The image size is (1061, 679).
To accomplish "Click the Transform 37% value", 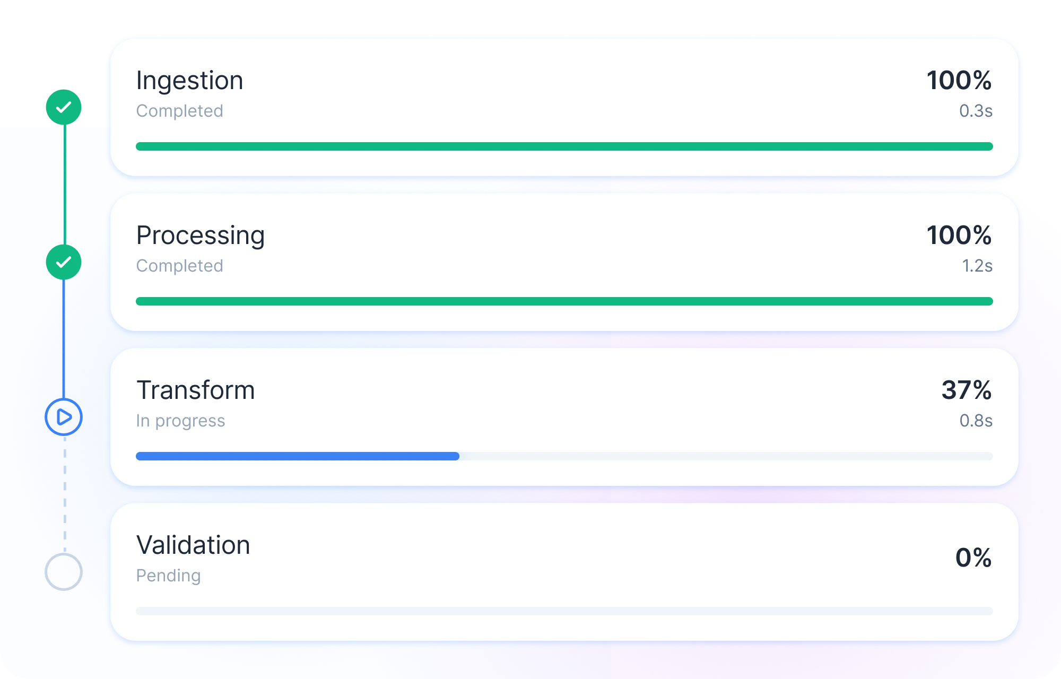I will click(966, 390).
